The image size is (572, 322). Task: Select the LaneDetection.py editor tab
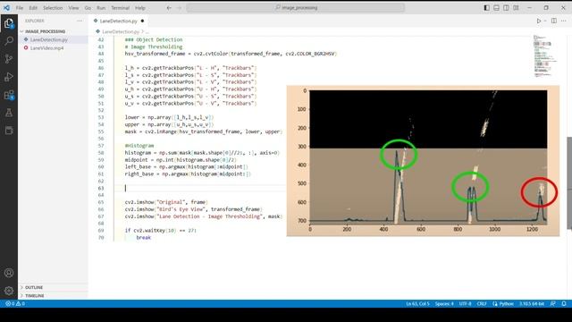click(119, 21)
